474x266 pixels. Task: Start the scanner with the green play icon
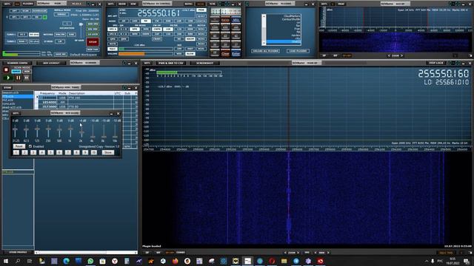pos(8,78)
